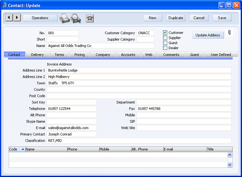The width and height of the screenshot is (242, 177).
Task: Click the Department field
Action: pos(184,102)
